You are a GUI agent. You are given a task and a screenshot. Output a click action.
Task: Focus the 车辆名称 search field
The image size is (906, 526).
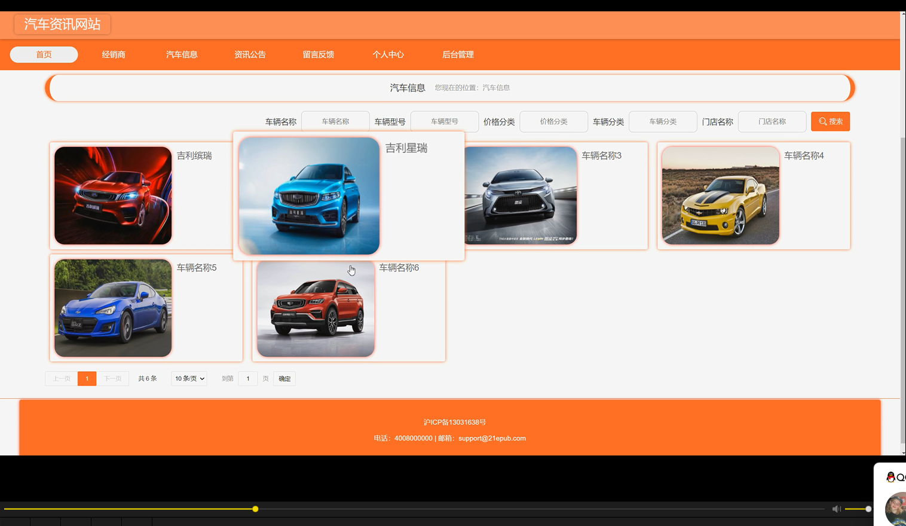pos(335,121)
